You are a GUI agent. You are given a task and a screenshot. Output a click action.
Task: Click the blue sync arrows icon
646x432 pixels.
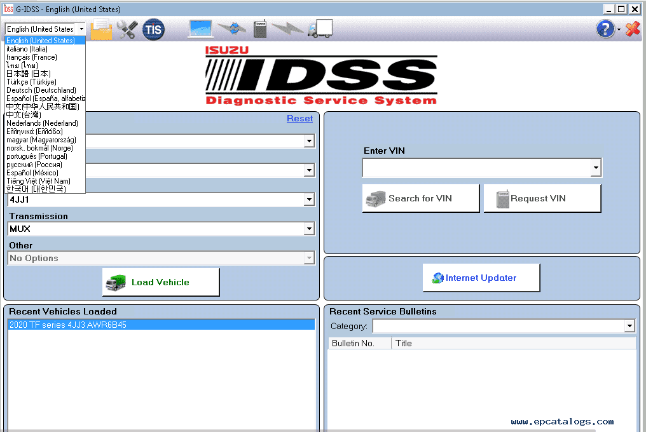point(232,29)
